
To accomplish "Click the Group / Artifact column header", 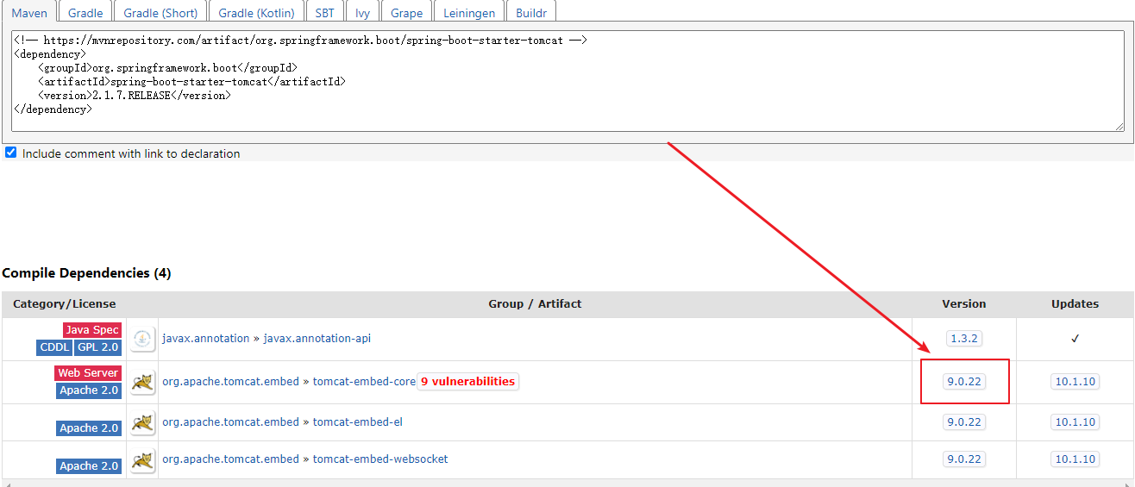I will 535,304.
